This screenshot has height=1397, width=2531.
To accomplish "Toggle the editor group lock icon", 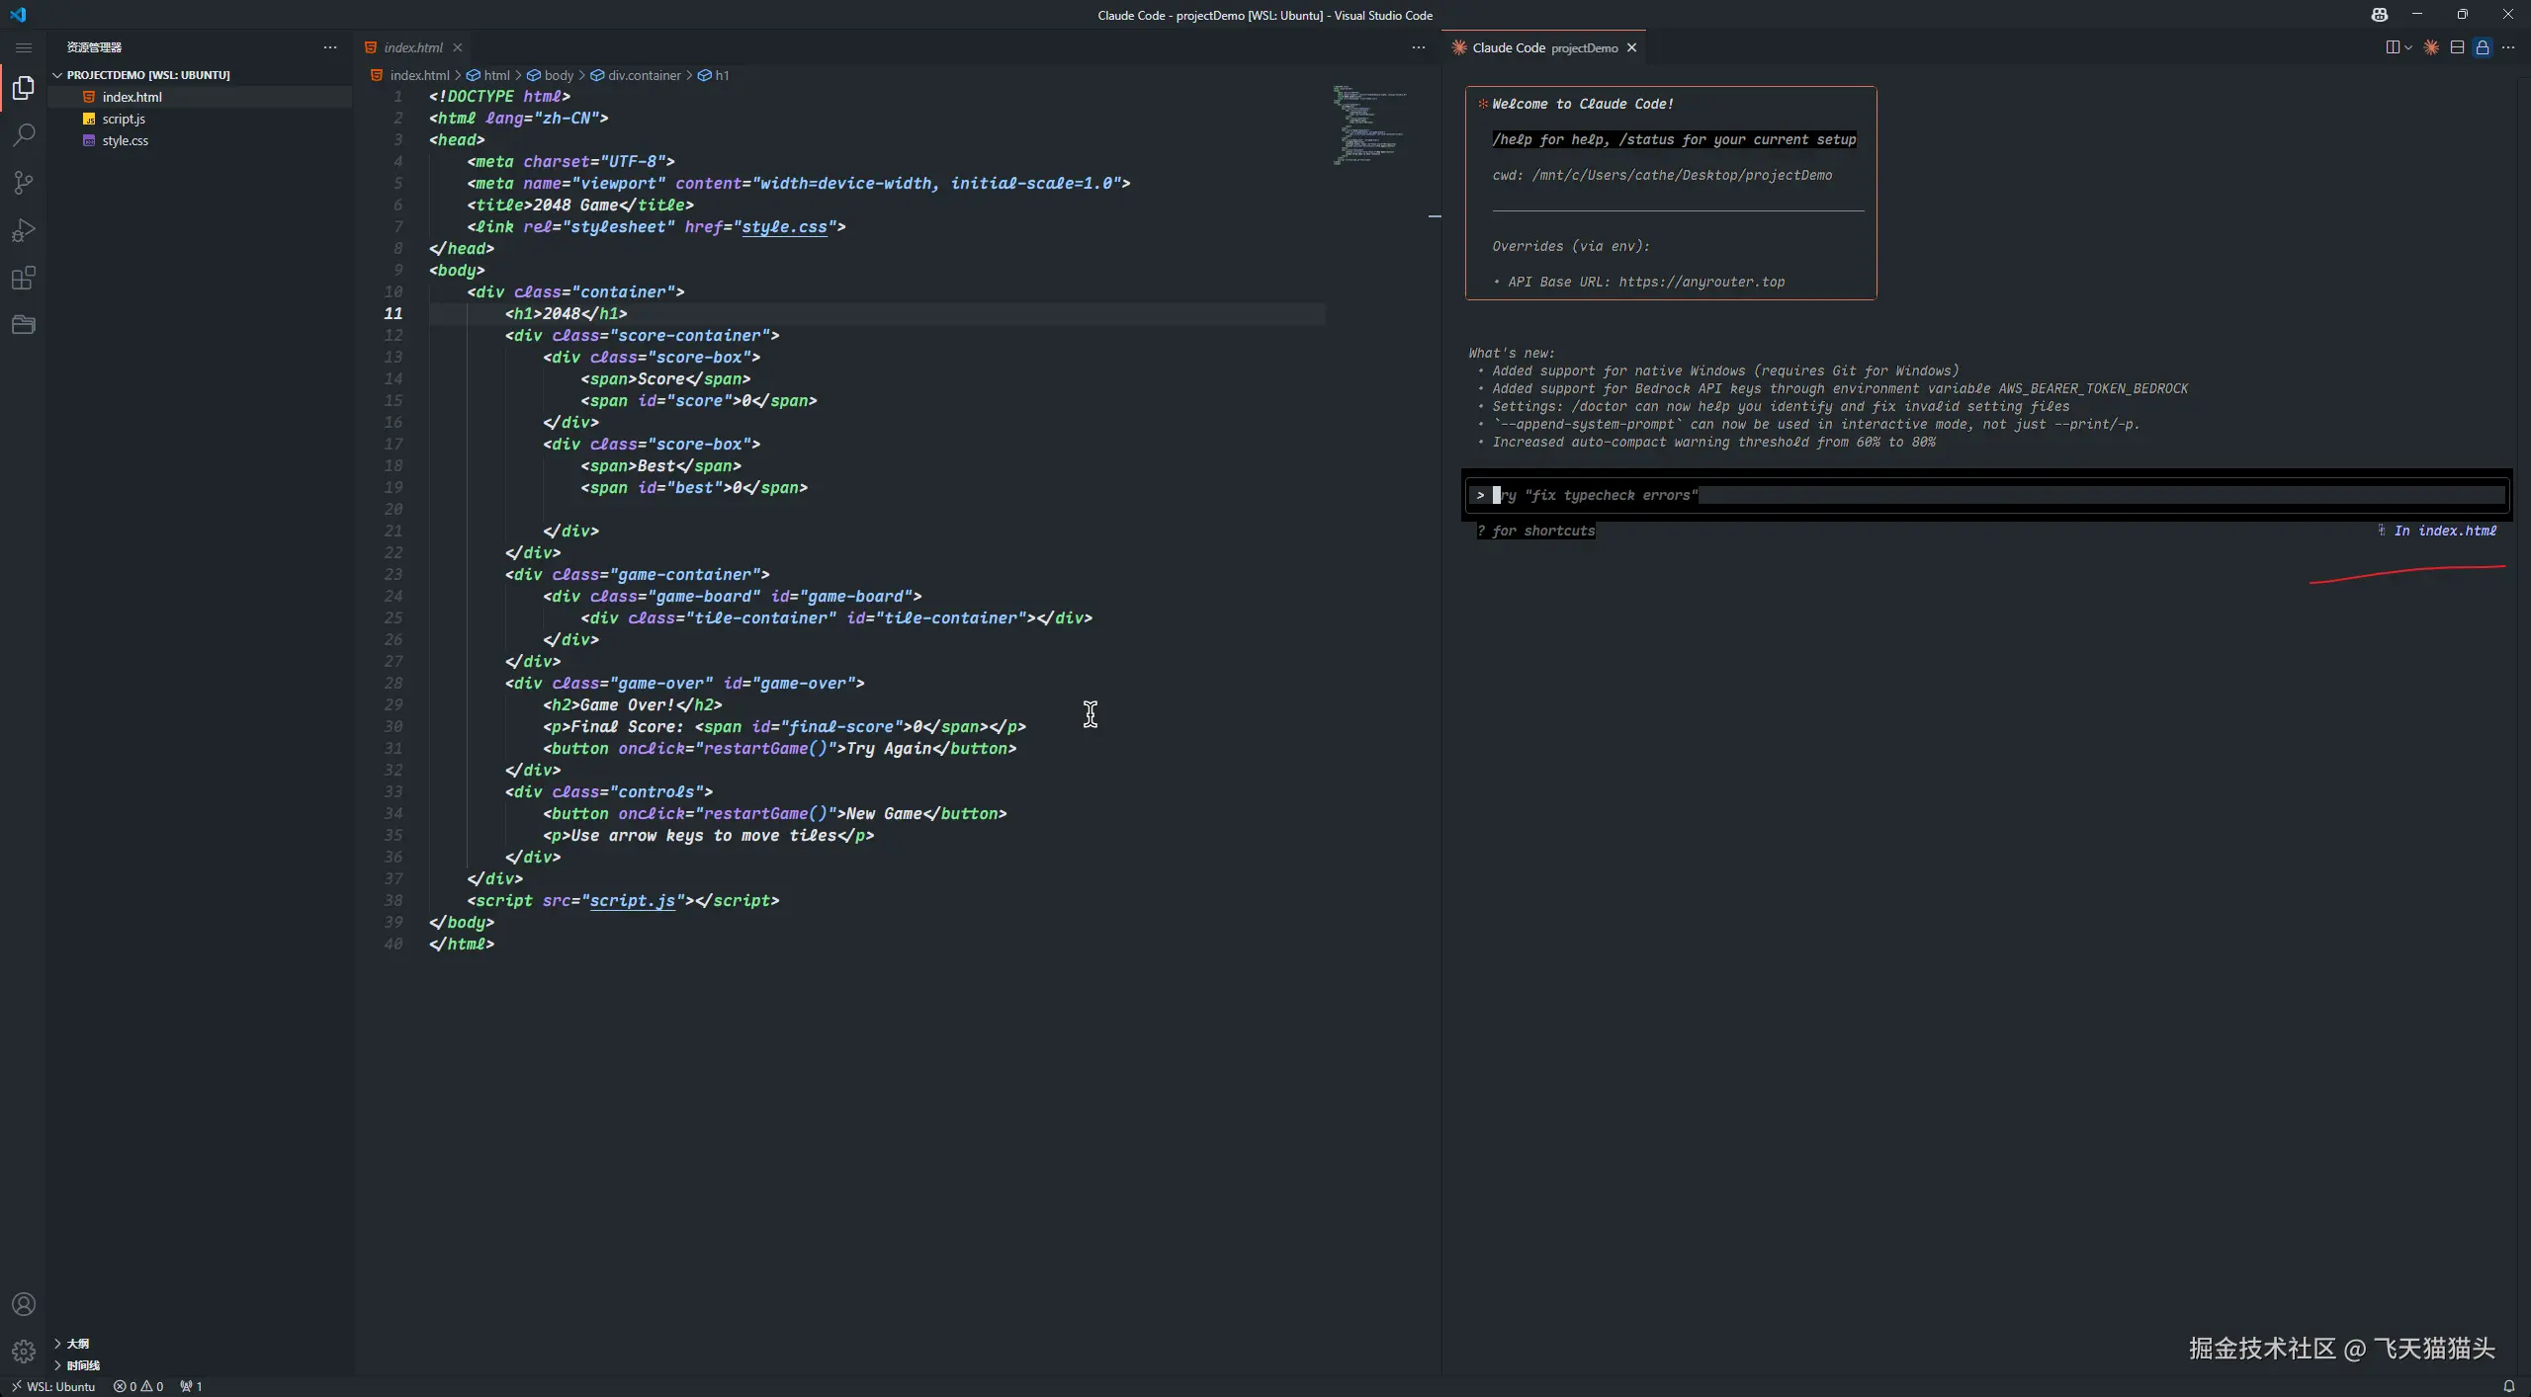I will [x=2483, y=47].
